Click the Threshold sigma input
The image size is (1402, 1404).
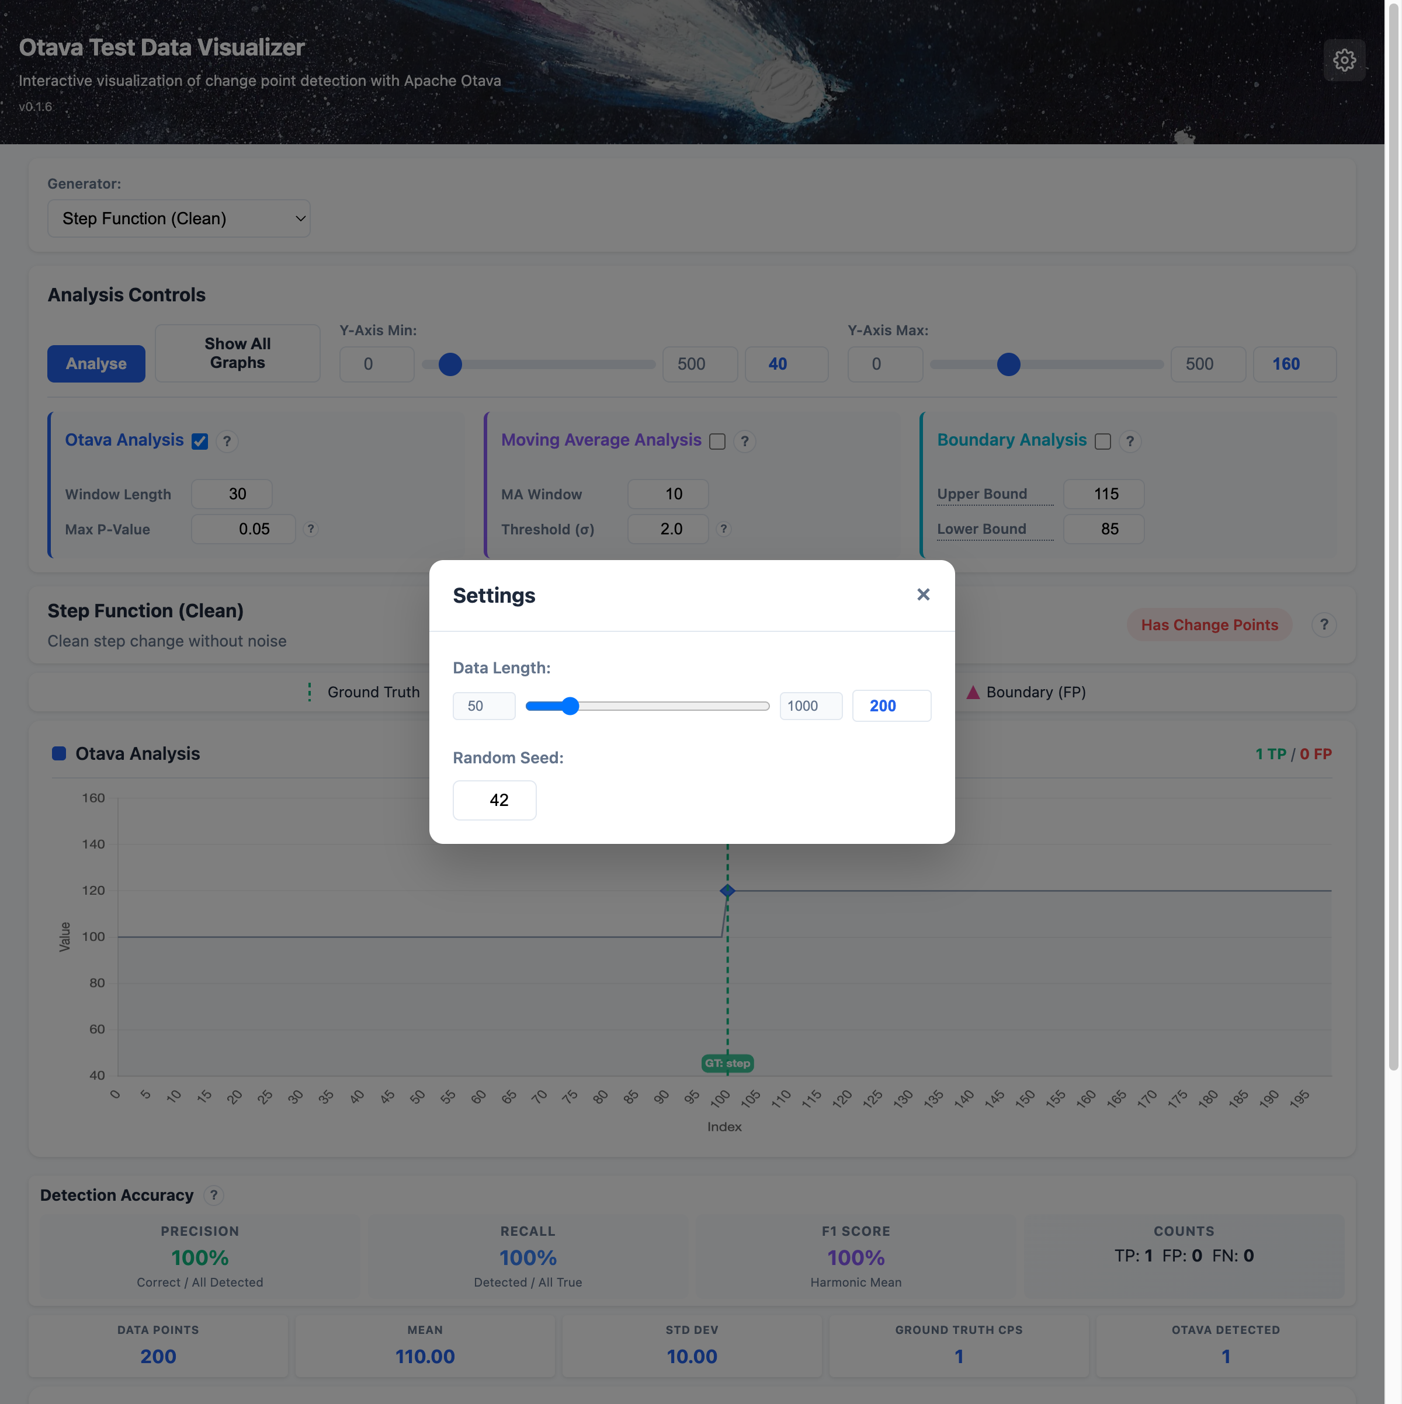pyautogui.click(x=668, y=529)
